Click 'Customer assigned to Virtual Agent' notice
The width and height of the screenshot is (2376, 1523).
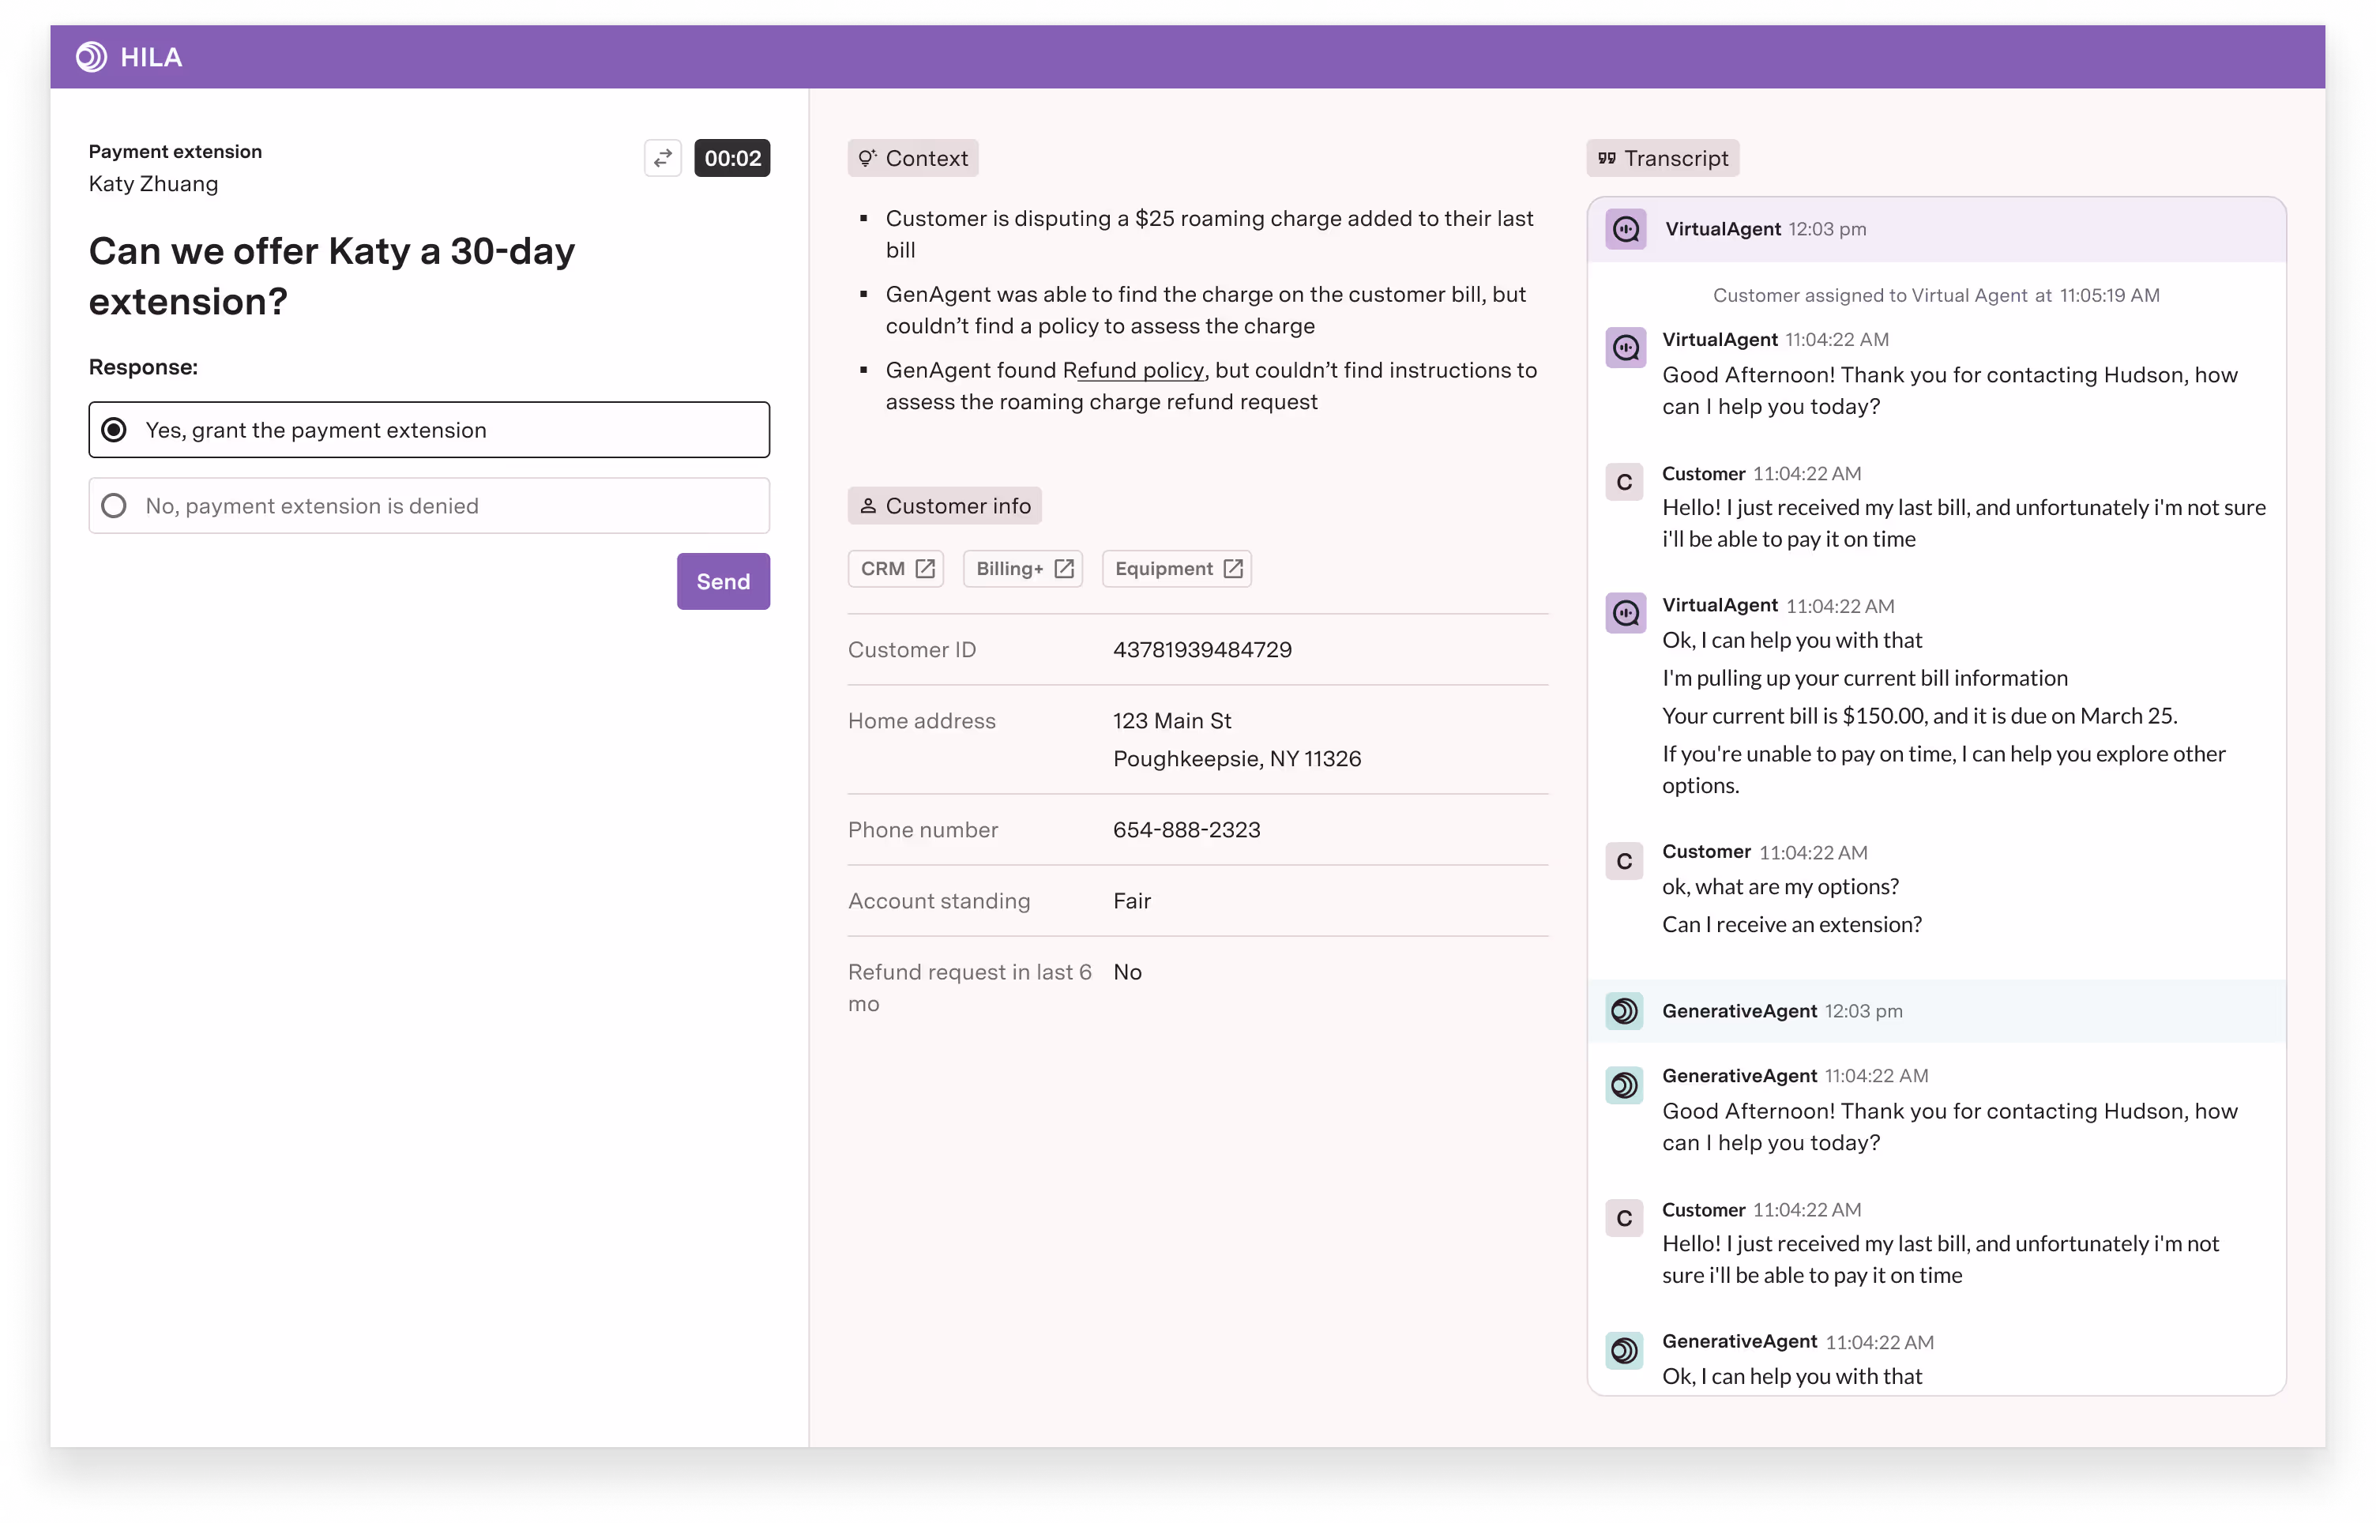1936,295
